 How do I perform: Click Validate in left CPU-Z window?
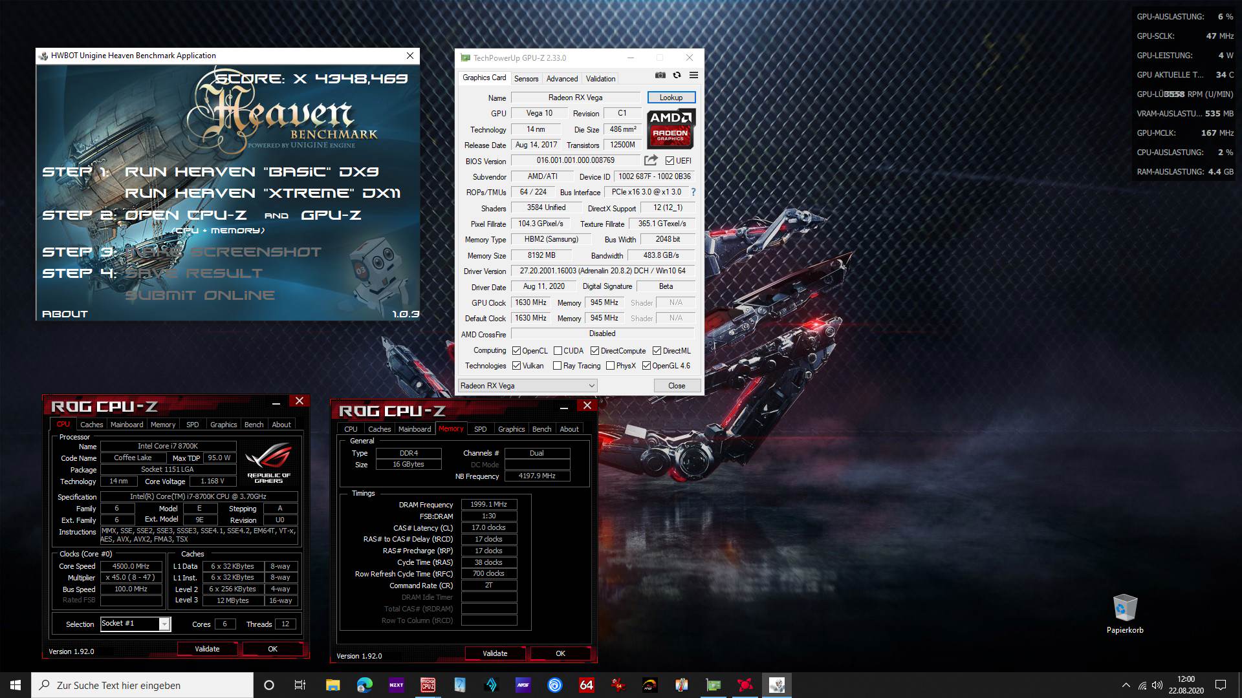[207, 649]
